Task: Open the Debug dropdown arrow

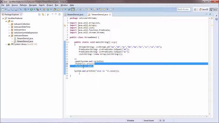Action: [28, 9]
